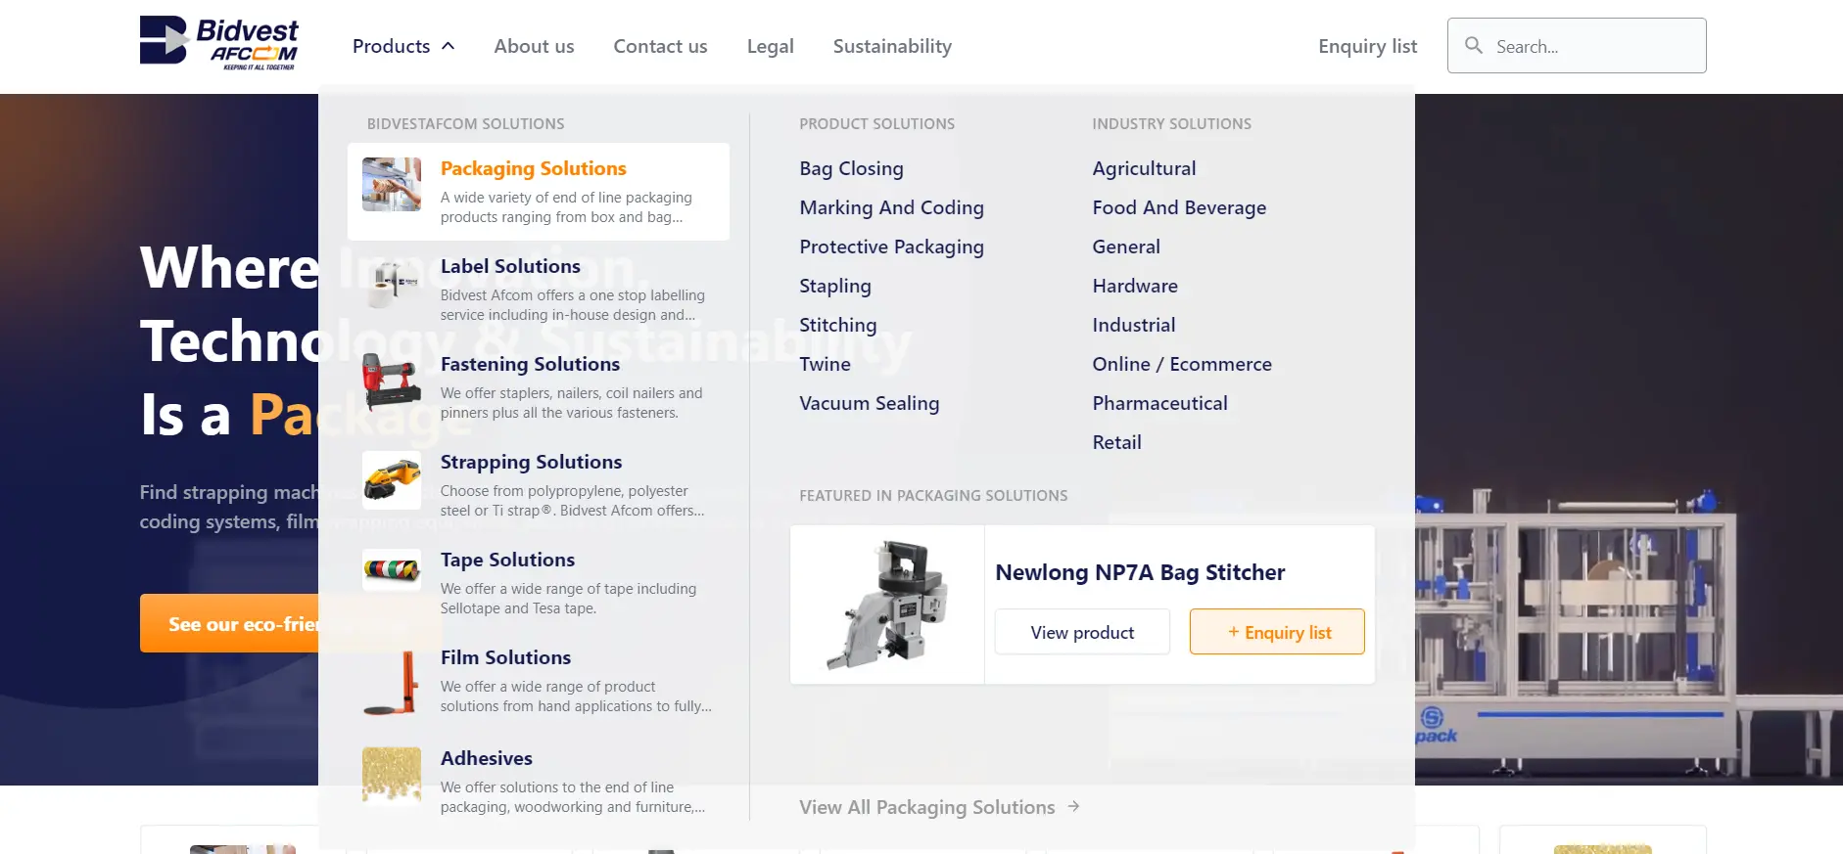
Task: Click the Newlong NP7A Bag Stitcher image
Action: (887, 605)
